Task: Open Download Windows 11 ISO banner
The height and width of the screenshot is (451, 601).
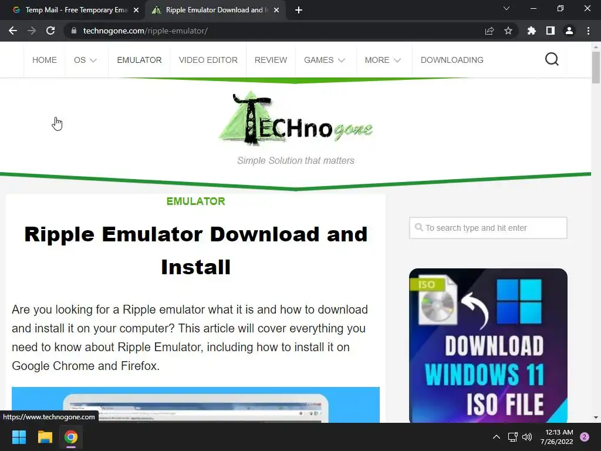Action: coord(488,345)
